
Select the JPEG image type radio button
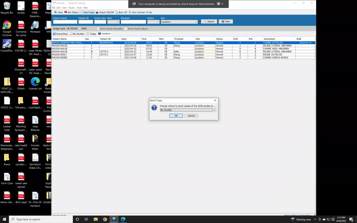(x=80, y=29)
